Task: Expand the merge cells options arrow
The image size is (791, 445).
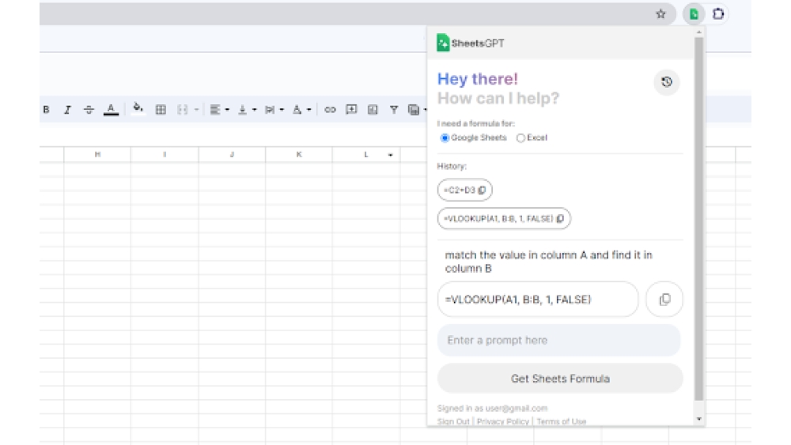Action: [x=196, y=109]
